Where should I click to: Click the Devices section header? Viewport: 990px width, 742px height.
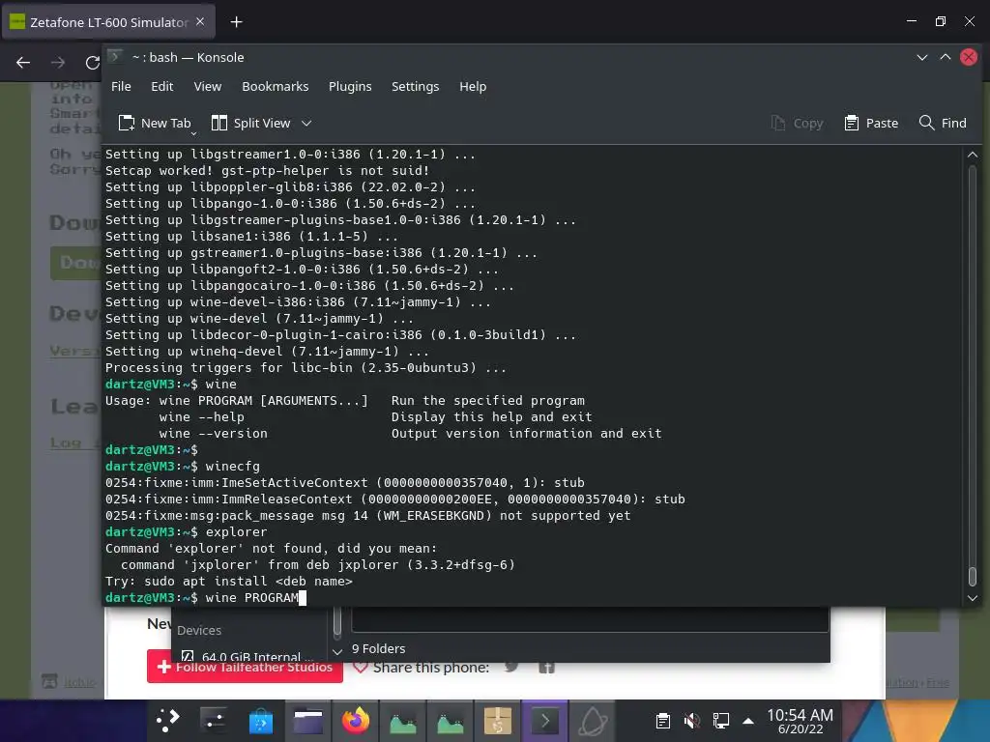tap(199, 630)
